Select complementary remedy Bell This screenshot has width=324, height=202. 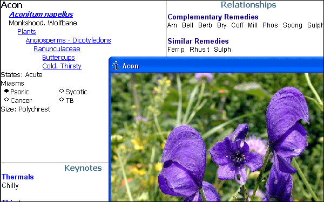187,25
